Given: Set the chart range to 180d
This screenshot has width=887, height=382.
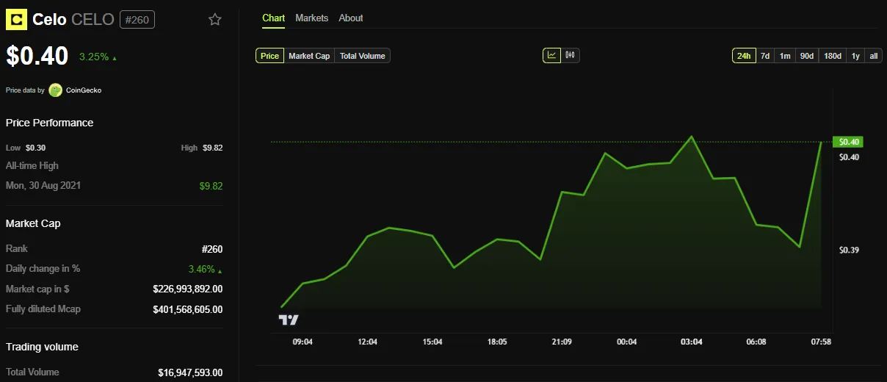Looking at the screenshot, I should pos(833,56).
